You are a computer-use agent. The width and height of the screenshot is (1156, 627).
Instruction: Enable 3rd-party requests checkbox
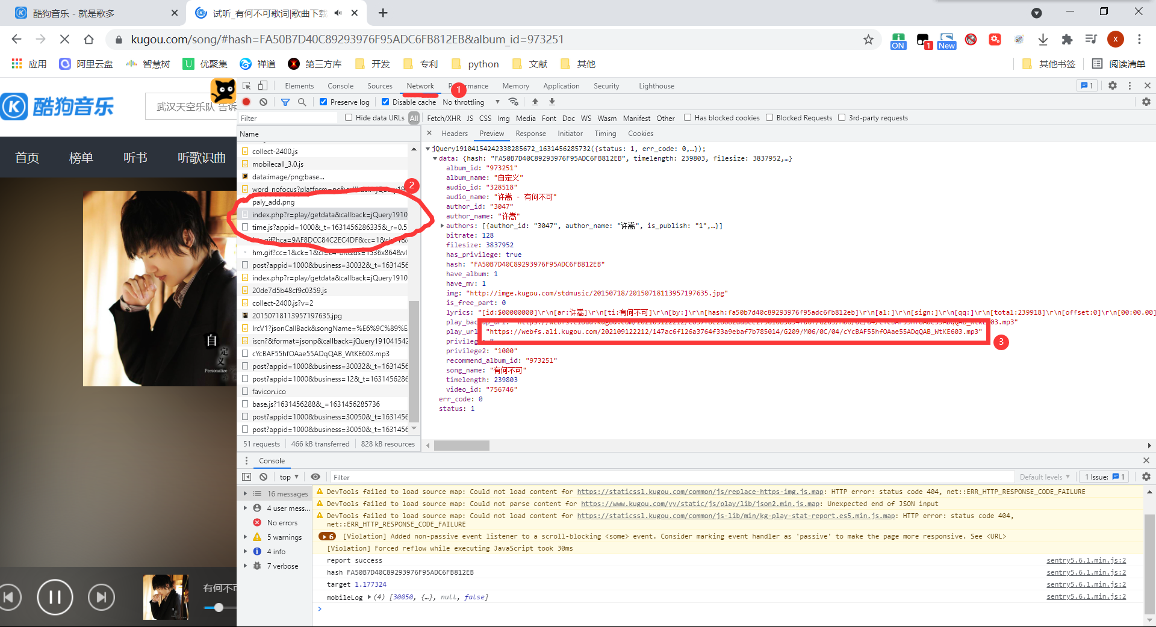point(842,118)
